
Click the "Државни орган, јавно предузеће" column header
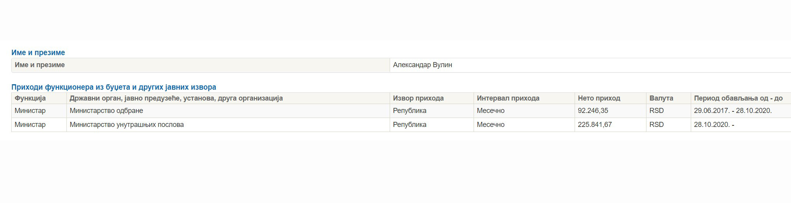176,98
